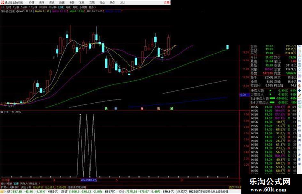Switch to the 15分钟 period
Viewport: 302px width, 194px height.
[x=33, y=7]
